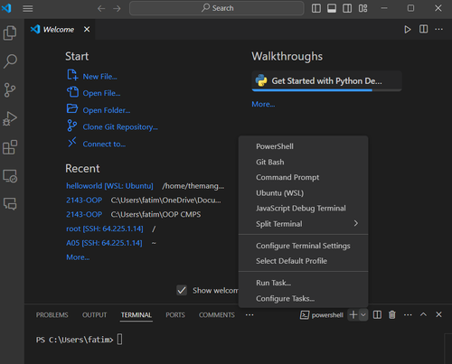Toggle the bottom panel layout button
This screenshot has width=452, height=364.
tap(332, 8)
